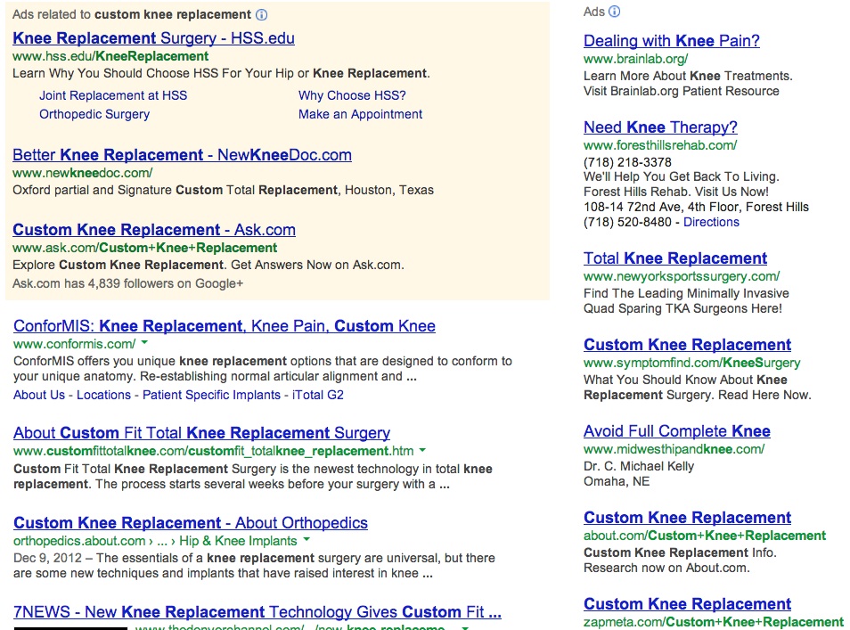Open the 'Avoid Full Complete Knee' ad
The image size is (850, 630).
tap(676, 431)
